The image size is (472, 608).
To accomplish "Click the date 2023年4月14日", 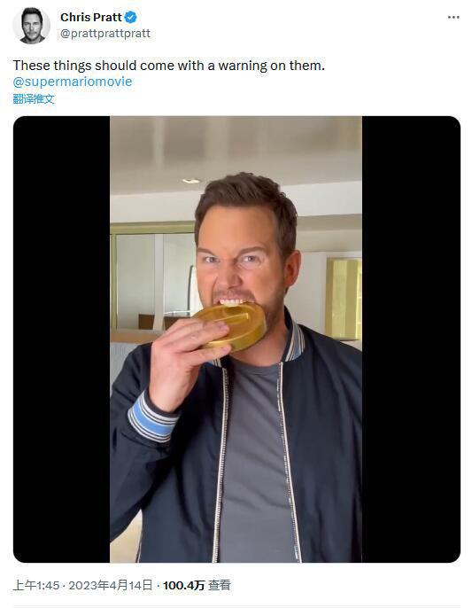I will click(110, 585).
